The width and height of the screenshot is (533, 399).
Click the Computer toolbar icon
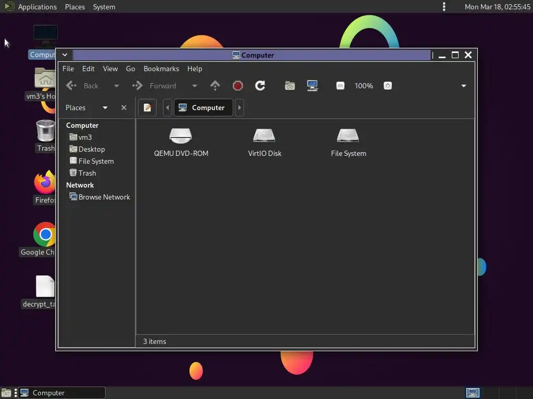pyautogui.click(x=312, y=86)
